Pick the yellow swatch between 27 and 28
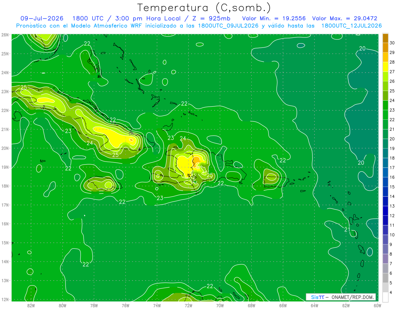Screen dimensions: 401x310 385,67
